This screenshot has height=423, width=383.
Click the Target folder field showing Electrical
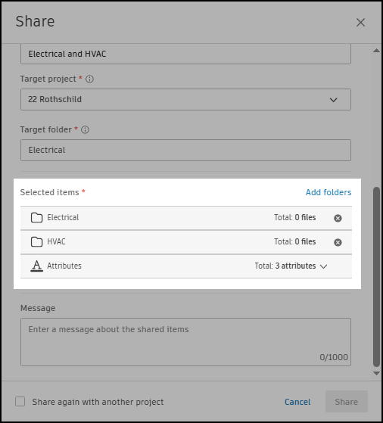(185, 150)
